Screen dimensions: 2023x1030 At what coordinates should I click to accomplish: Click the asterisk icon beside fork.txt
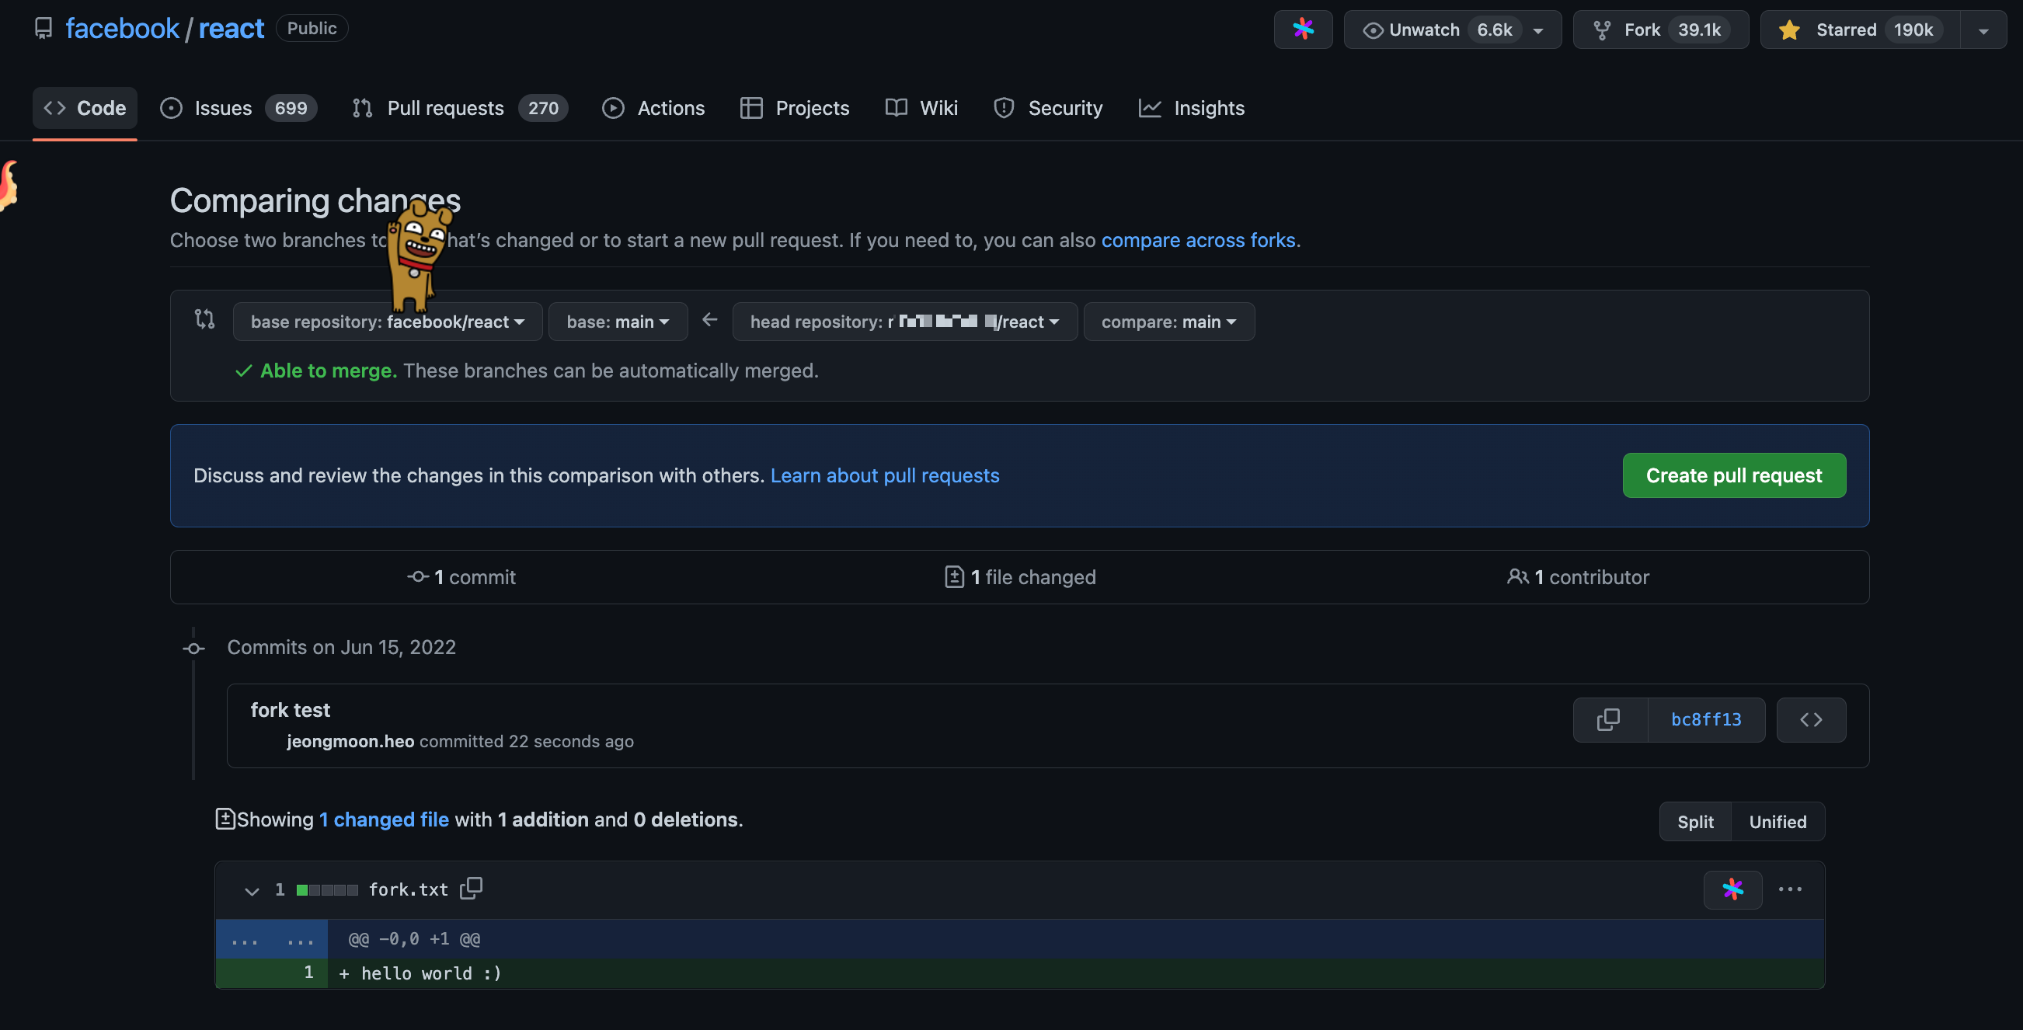click(1732, 889)
